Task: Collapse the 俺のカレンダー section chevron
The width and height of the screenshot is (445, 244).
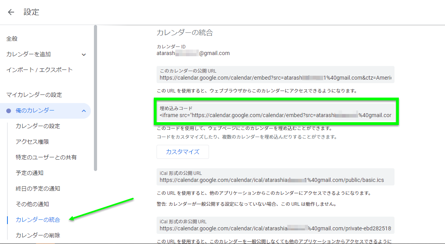Action: click(84, 110)
